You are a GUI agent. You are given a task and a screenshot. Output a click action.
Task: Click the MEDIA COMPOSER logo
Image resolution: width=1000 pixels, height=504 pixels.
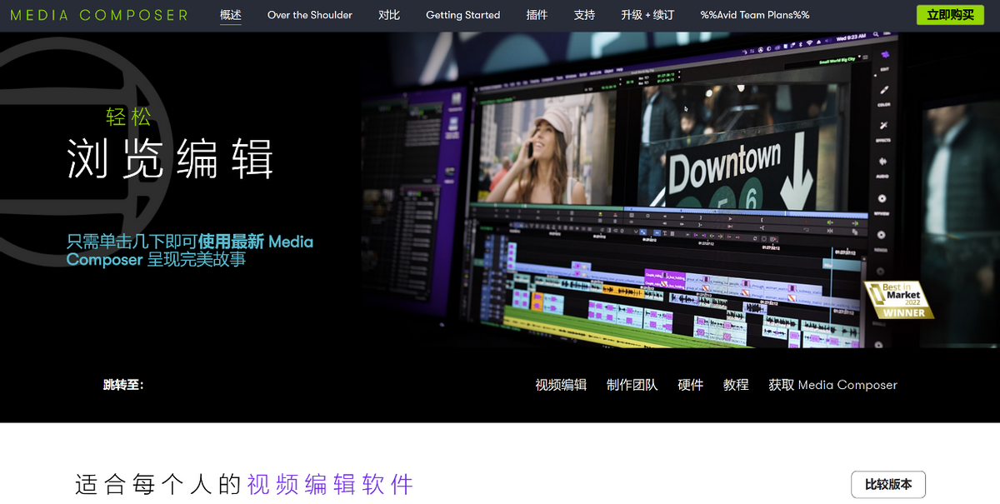(x=98, y=15)
